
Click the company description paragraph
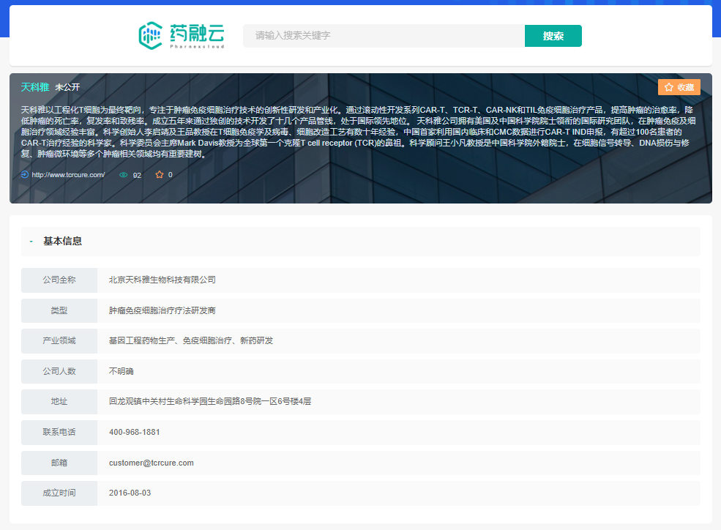[359, 132]
